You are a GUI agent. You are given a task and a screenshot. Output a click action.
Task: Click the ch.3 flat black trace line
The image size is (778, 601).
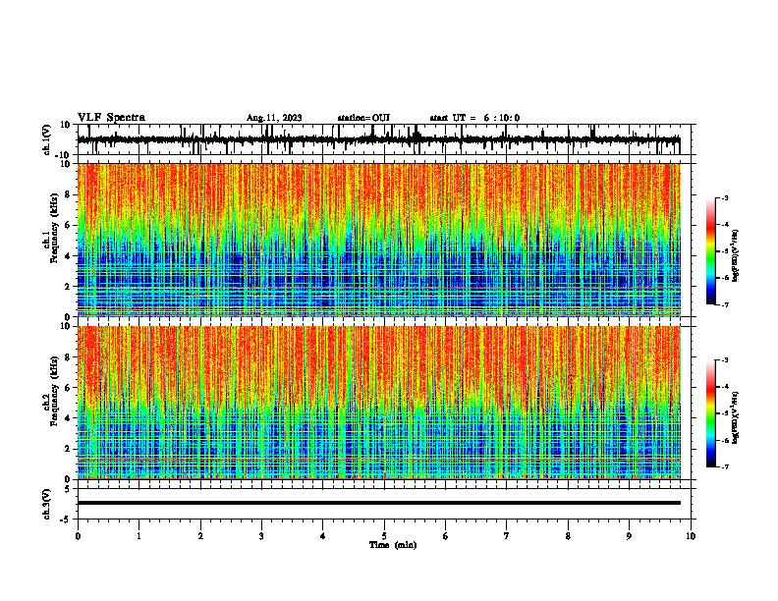click(x=378, y=503)
